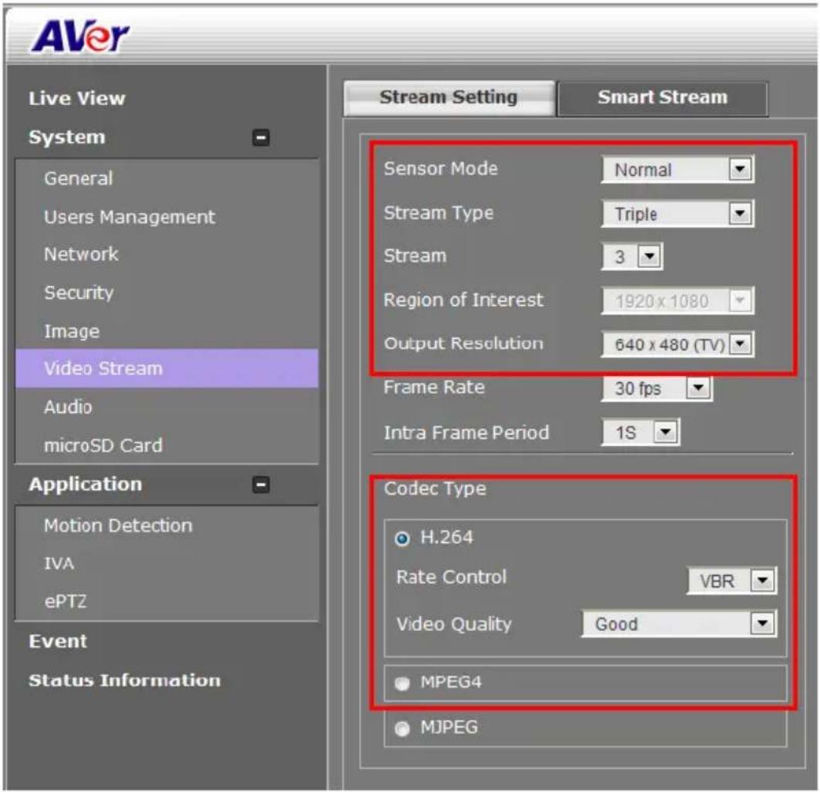Go to Users Management
The height and width of the screenshot is (792, 820).
click(x=129, y=216)
